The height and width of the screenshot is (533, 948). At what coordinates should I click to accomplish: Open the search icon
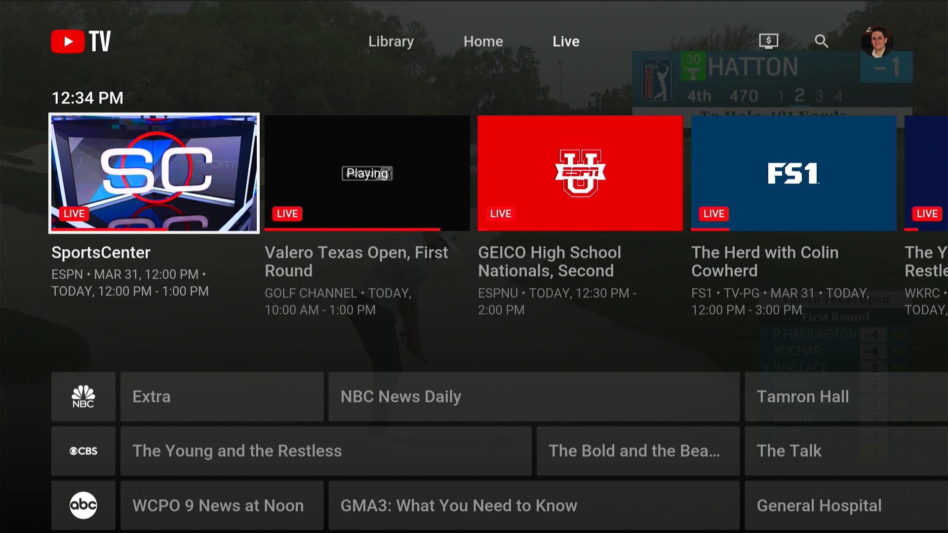coord(822,40)
